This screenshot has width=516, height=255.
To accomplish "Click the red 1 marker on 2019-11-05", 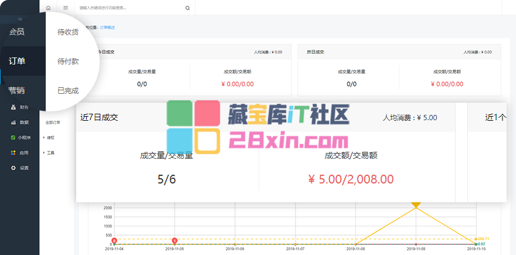I will (174, 240).
